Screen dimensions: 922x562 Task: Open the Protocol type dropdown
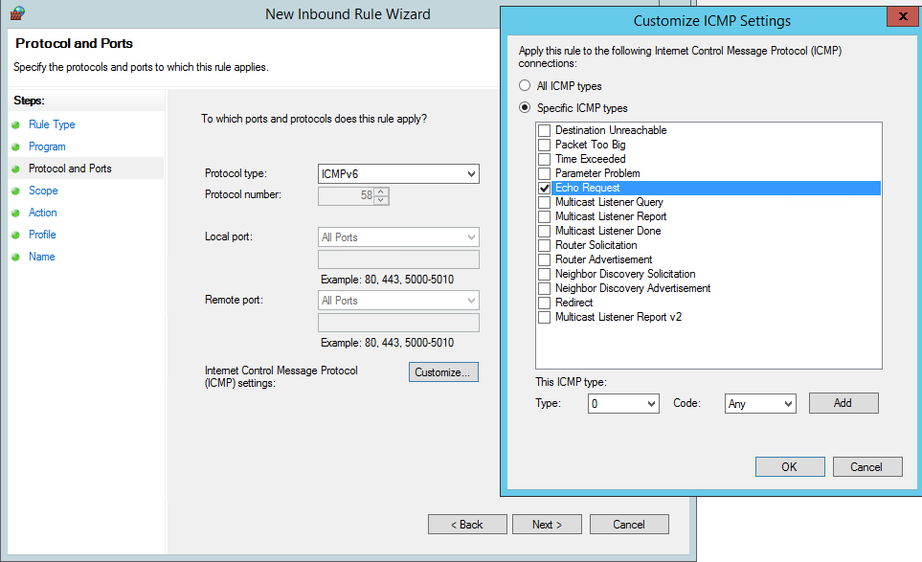pyautogui.click(x=398, y=174)
